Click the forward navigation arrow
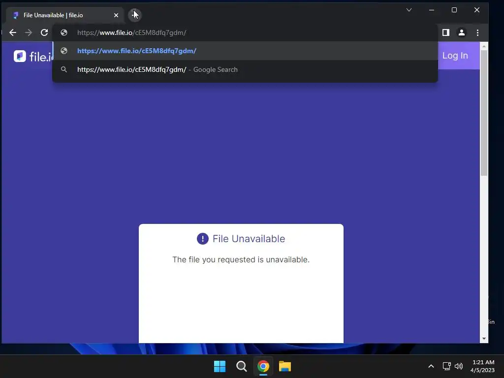Image resolution: width=504 pixels, height=378 pixels. pyautogui.click(x=29, y=32)
